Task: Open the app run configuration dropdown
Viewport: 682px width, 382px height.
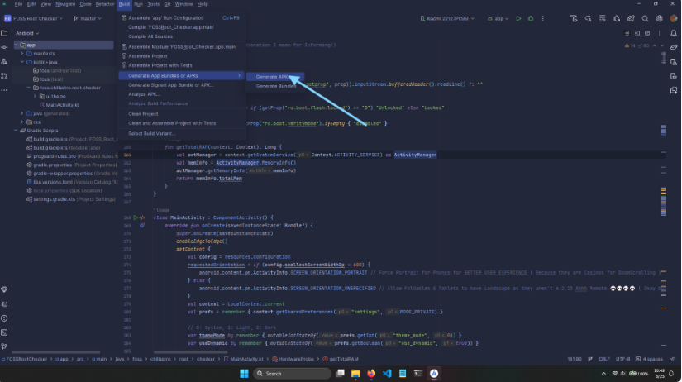Action: point(498,19)
